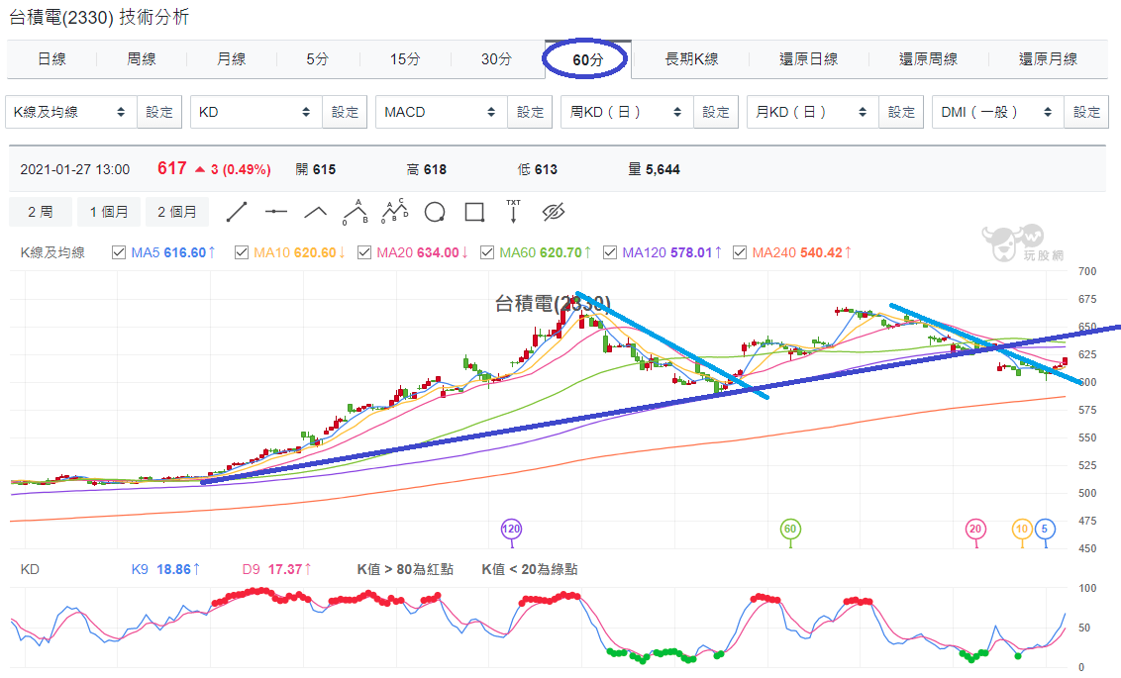Click 設定 next to the MACD dropdown
This screenshot has height=678, width=1121.
click(x=530, y=112)
